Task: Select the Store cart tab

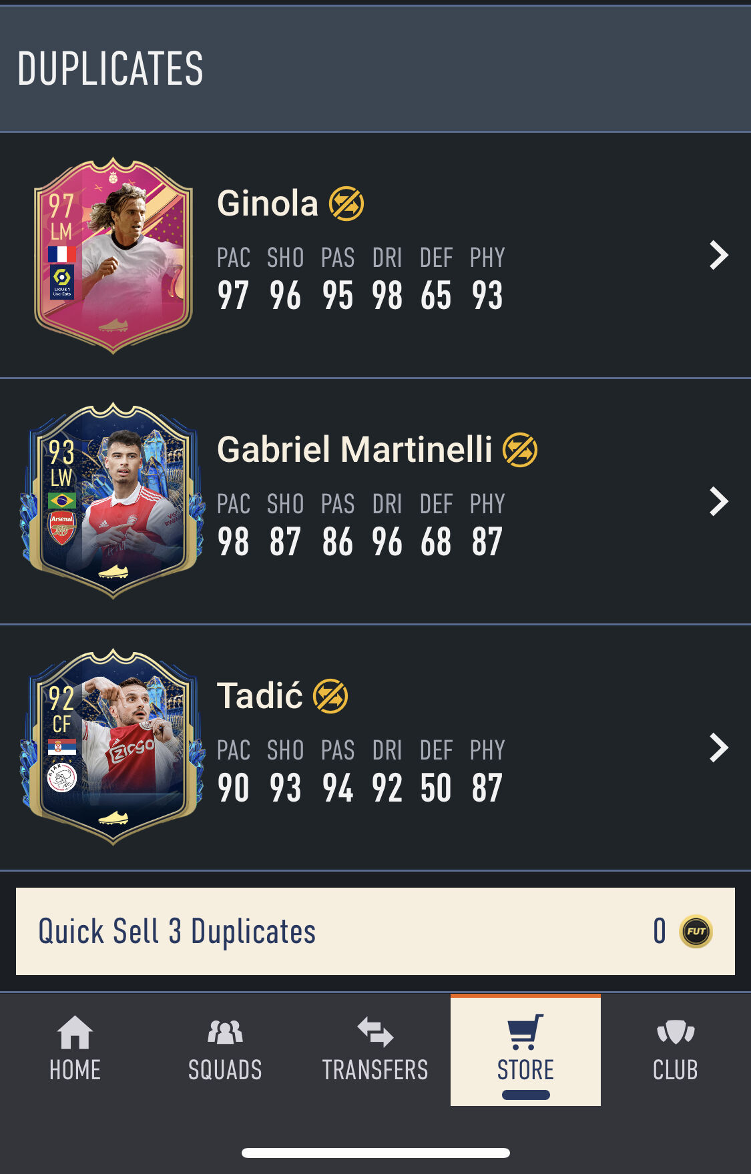Action: tap(525, 1049)
